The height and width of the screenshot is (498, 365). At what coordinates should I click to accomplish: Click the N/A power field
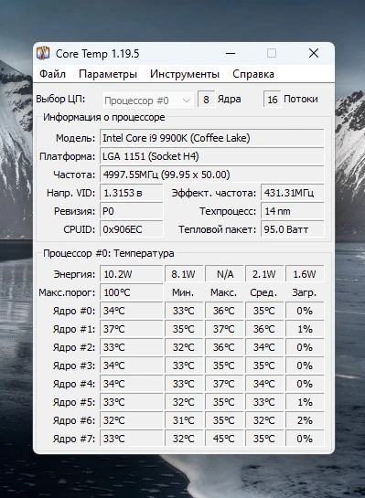pyautogui.click(x=224, y=274)
